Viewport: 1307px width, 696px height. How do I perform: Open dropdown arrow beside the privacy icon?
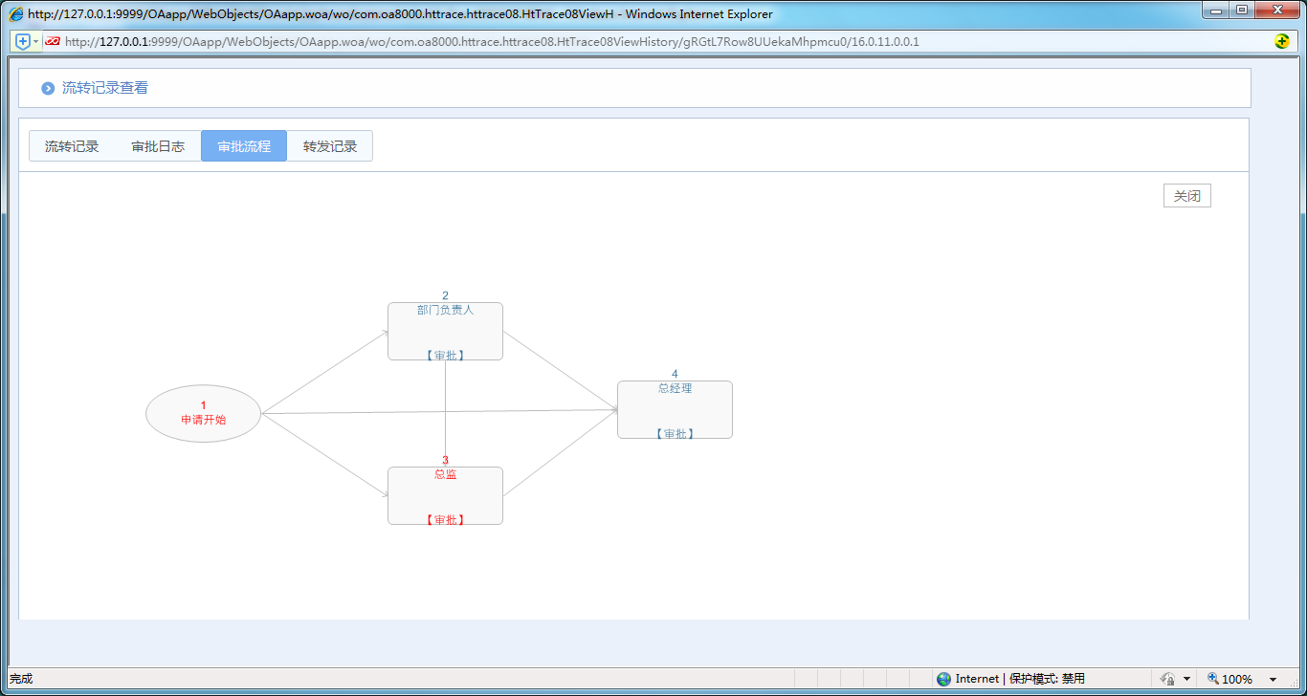coord(1187,680)
